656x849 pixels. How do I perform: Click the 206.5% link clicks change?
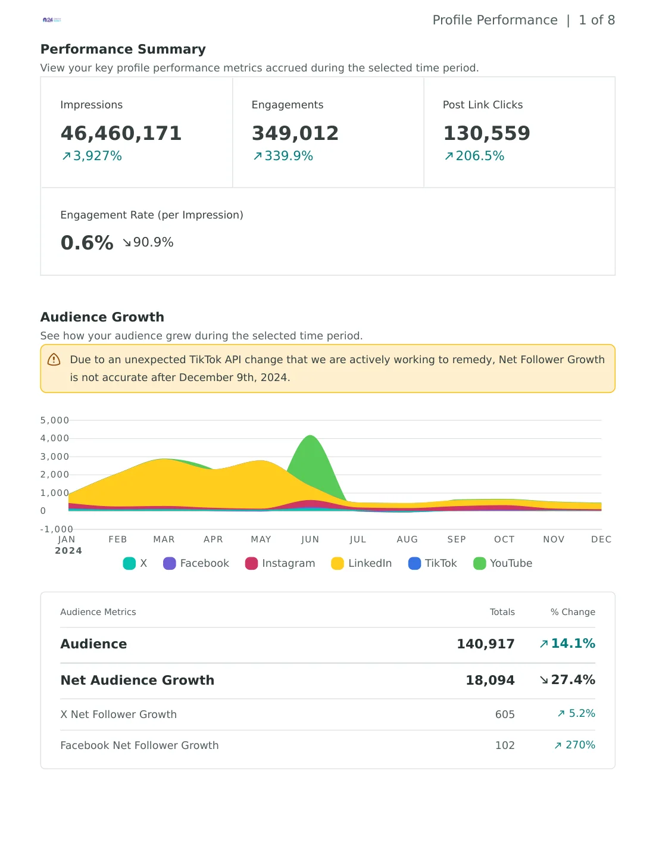[480, 156]
